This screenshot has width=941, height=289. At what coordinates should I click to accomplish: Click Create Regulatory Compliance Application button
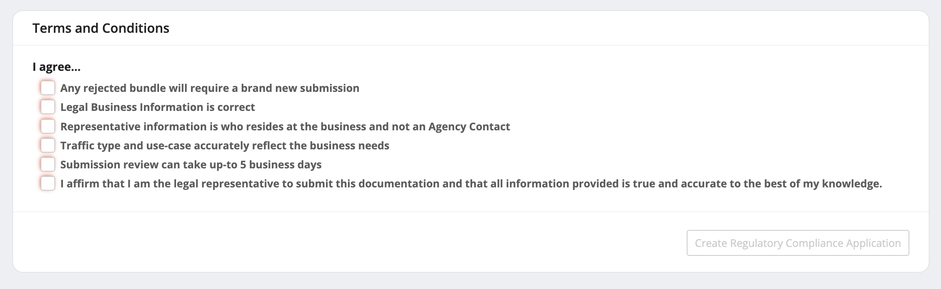[797, 243]
